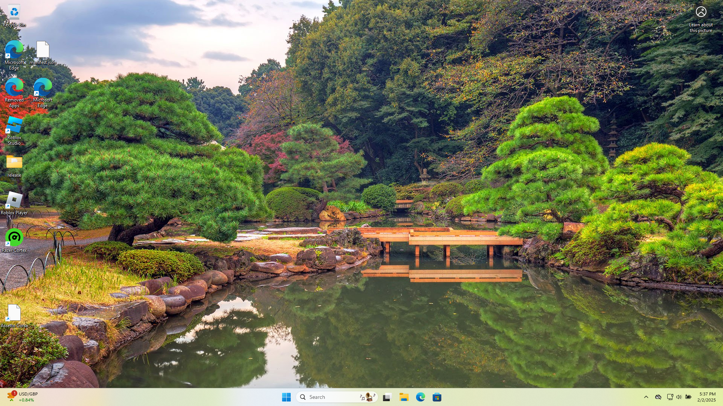Open Microsoft Store from the taskbar

click(437, 397)
